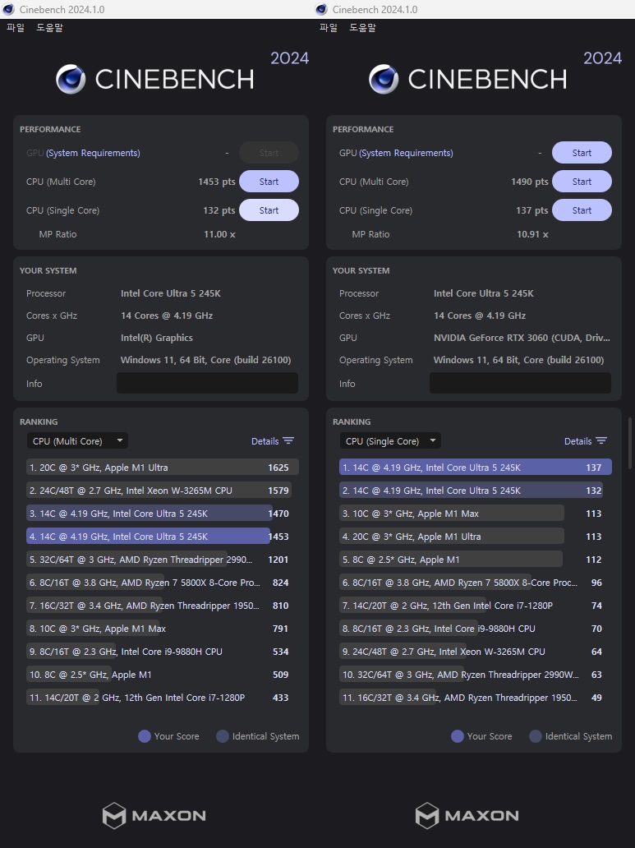635x848 pixels.
Task: Start CPU Single Core test in left window
Action: [269, 210]
